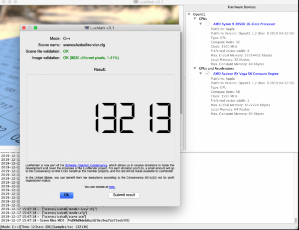Click the OpenCL tree label
This screenshot has width=299, height=230.
coord(199,14)
